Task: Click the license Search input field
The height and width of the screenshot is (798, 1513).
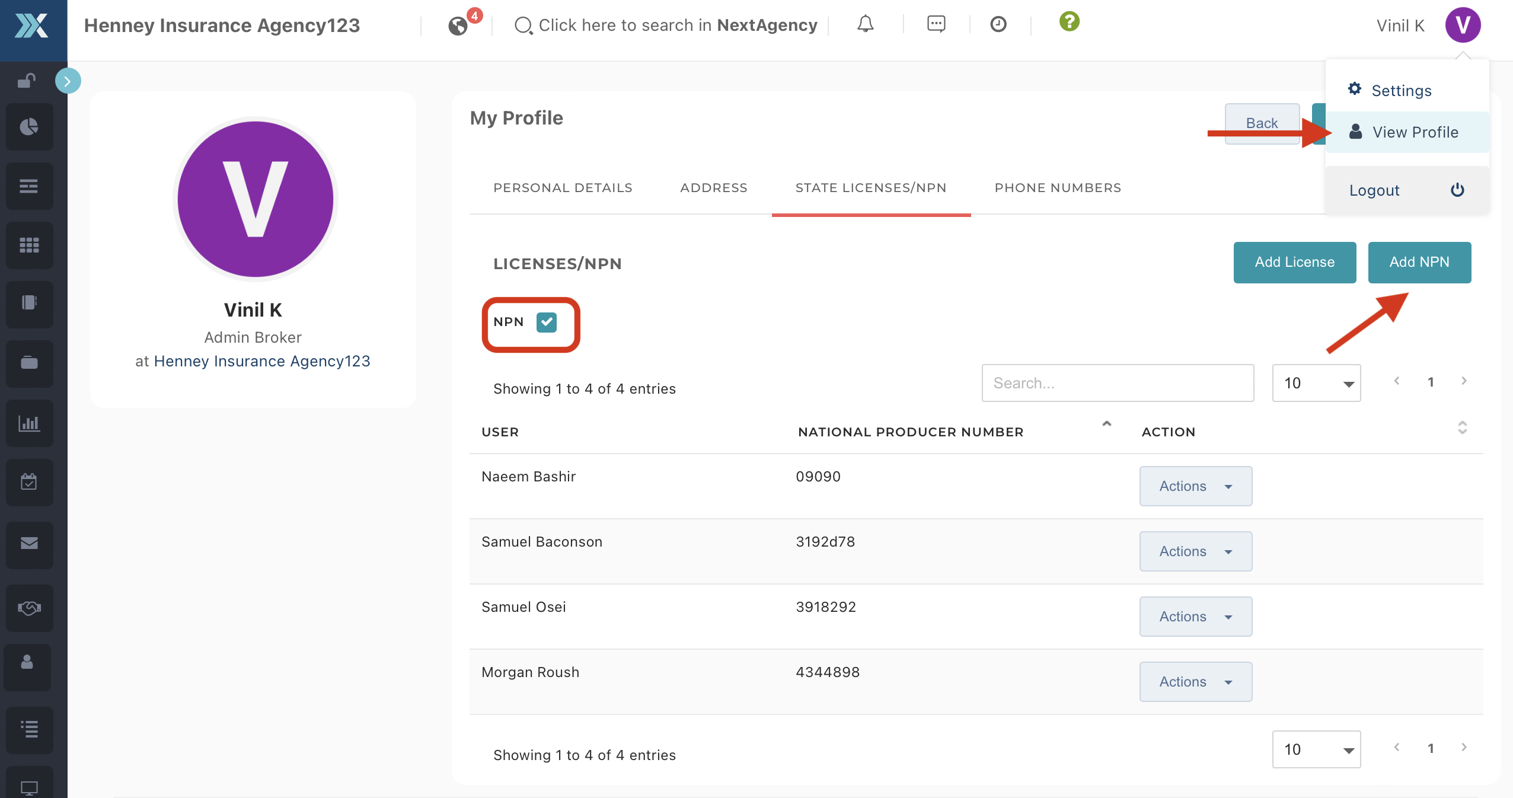Action: tap(1117, 383)
